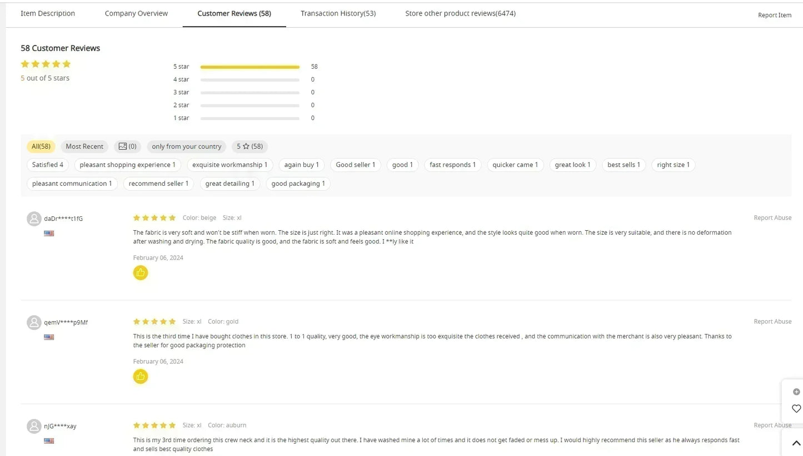Select the 'Satisfied 4' tag
The image size is (803, 456).
48,165
